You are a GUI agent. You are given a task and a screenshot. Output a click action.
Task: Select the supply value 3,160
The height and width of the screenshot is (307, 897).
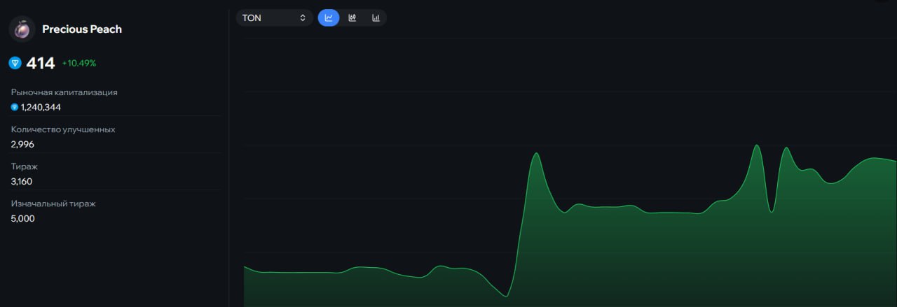click(x=22, y=181)
